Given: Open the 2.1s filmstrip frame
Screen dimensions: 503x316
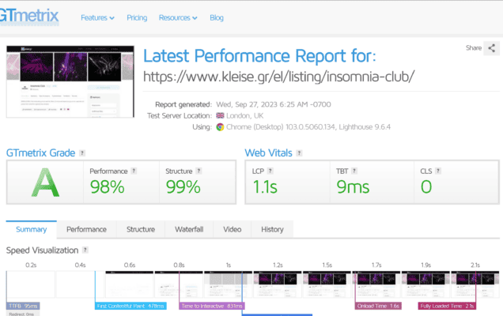Looking at the screenshot, I should point(475,284).
